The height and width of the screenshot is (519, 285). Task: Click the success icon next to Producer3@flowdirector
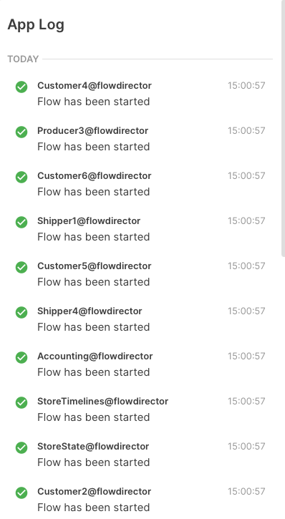coord(21,132)
